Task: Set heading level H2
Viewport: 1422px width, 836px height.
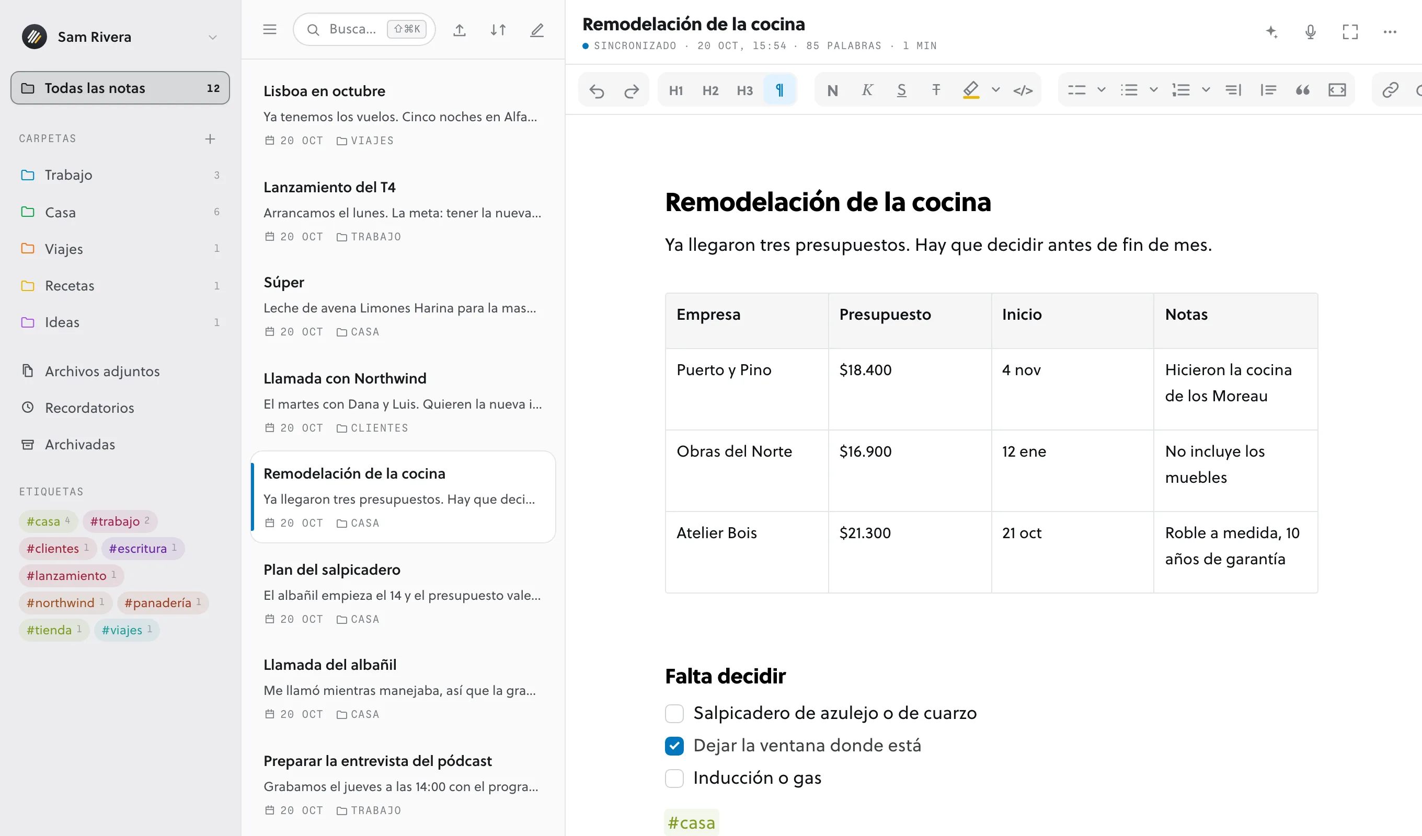Action: pos(710,90)
